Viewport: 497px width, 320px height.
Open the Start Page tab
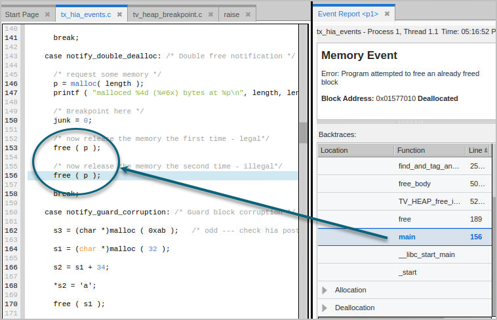[22, 14]
